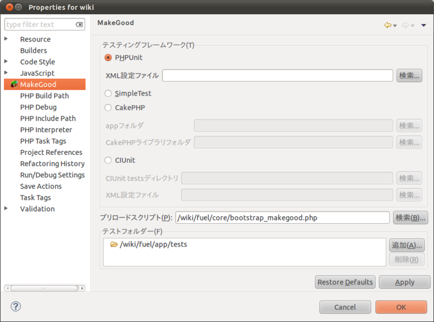434x322 pixels.
Task: Open the PHP Task Tags page
Action: 43,141
